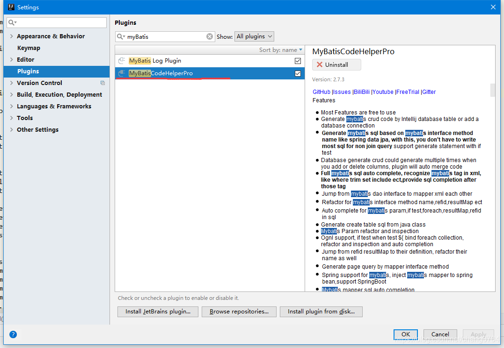This screenshot has width=504, height=348.
Task: Expand Appearance & Behavior settings
Action: coord(12,36)
